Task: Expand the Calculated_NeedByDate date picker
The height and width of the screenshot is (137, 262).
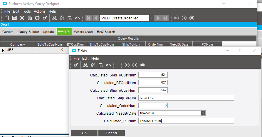Action: (203, 113)
